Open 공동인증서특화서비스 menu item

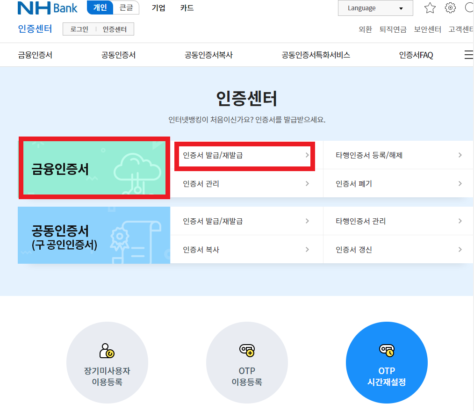click(x=316, y=55)
